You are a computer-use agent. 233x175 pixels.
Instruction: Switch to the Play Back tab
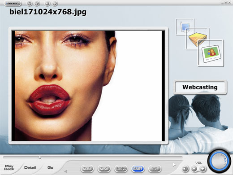9,167
